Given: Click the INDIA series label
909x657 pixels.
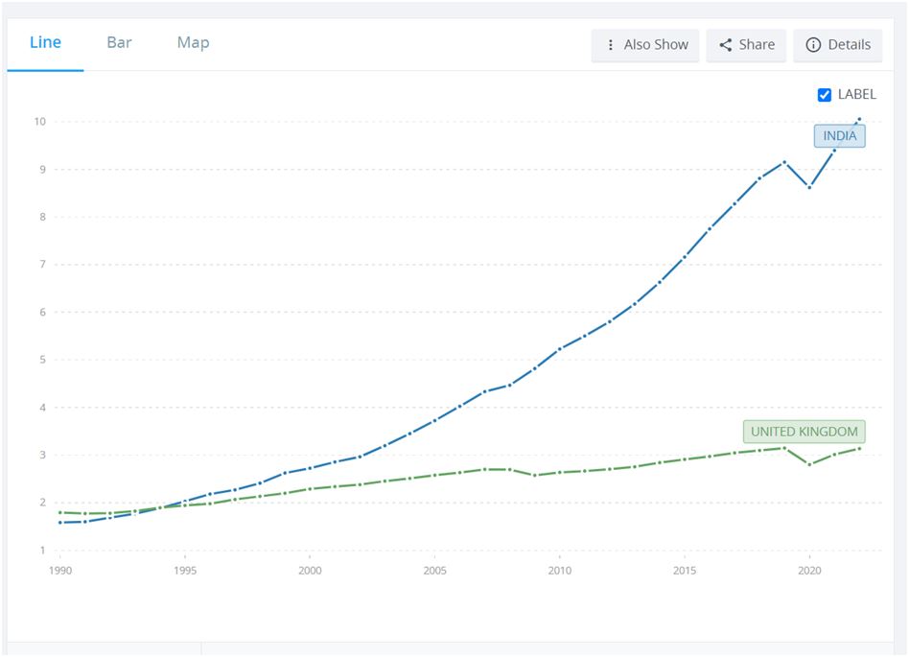Looking at the screenshot, I should (839, 136).
